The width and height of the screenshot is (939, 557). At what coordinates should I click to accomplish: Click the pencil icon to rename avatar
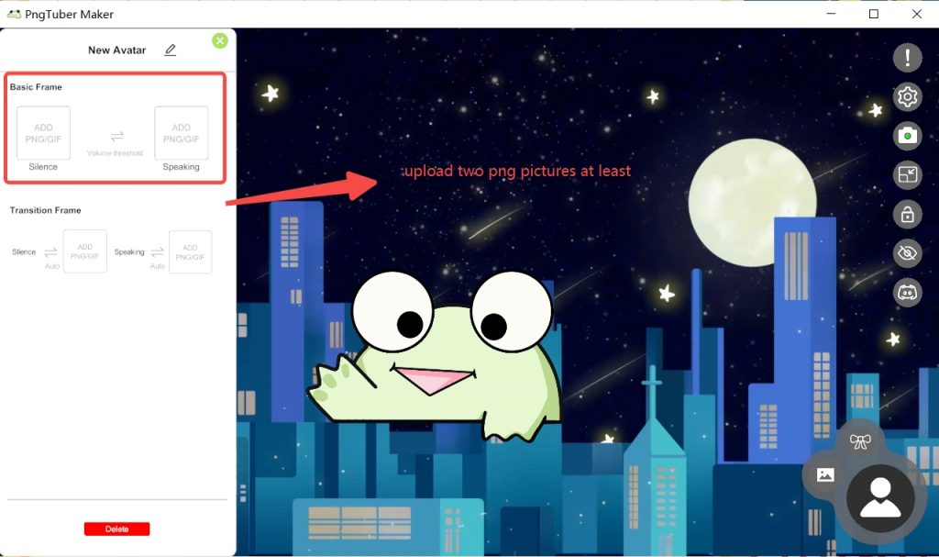pyautogui.click(x=170, y=50)
